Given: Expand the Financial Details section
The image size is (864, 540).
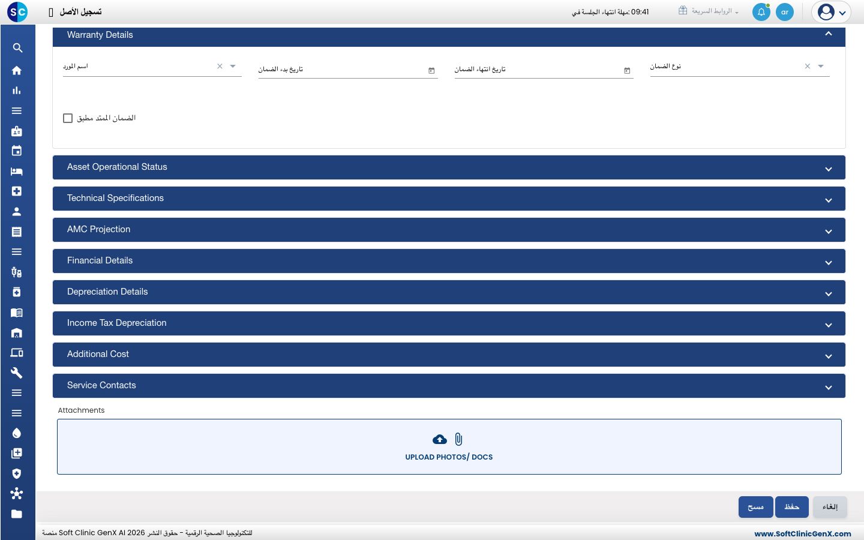Looking at the screenshot, I should tap(449, 261).
